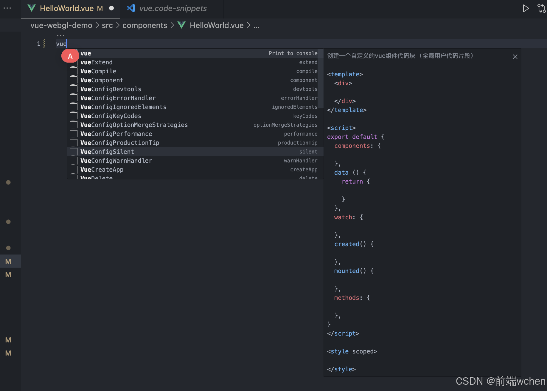Click snippet icon beside VueCompile
This screenshot has height=391, width=547.
(x=74, y=71)
